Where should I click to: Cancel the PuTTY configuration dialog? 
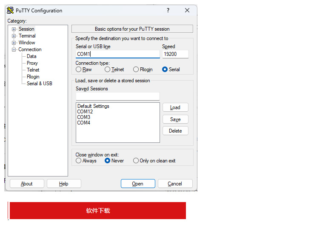pyautogui.click(x=175, y=184)
